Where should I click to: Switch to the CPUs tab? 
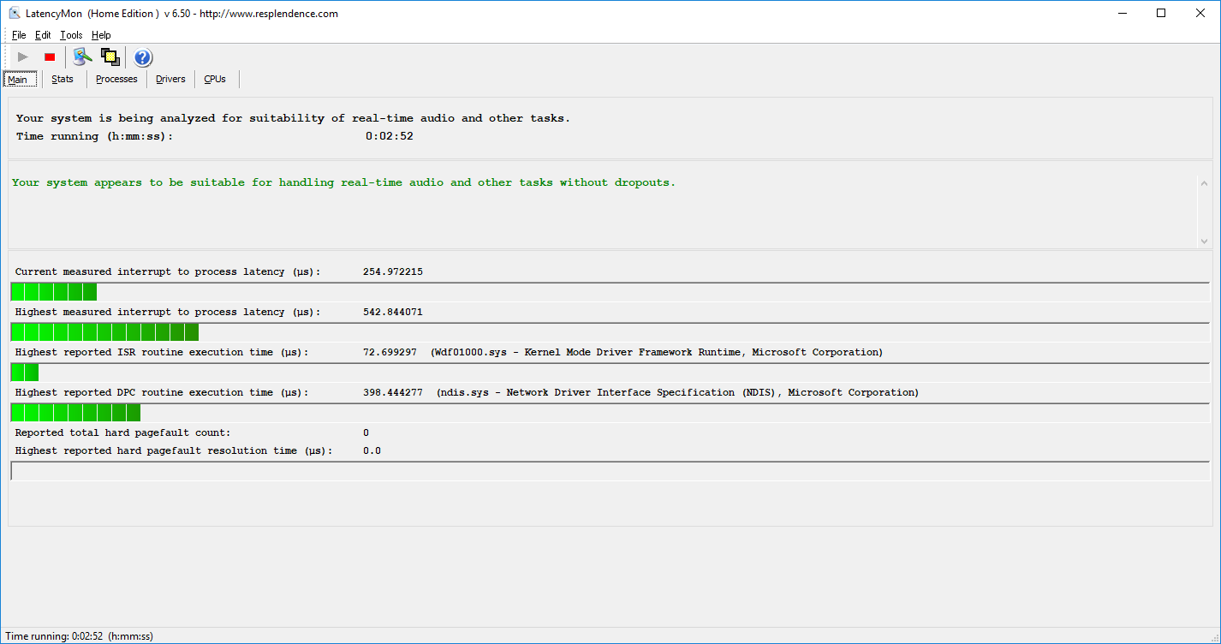pyautogui.click(x=215, y=79)
